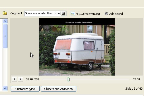Click the Add sound text link
The height and width of the screenshot is (96, 144).
(116, 14)
